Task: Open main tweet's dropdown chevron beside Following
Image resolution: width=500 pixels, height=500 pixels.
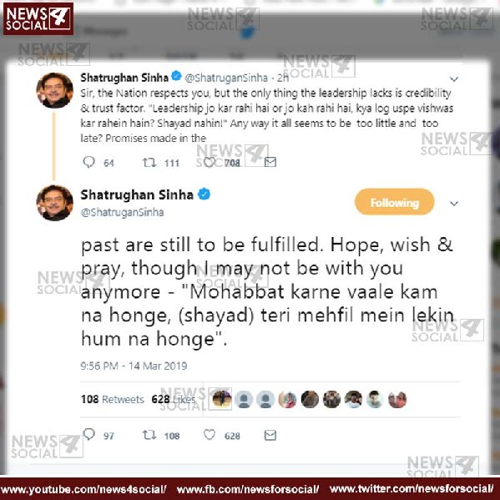Action: coord(454,204)
